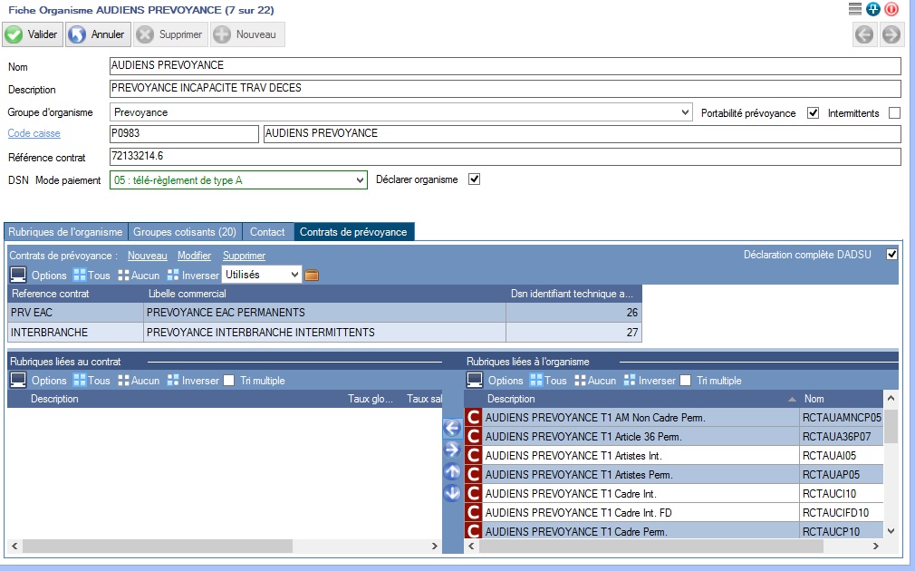Viewport: 915px width, 571px height.
Task: Click the Annuler undo button
Action: (x=96, y=35)
